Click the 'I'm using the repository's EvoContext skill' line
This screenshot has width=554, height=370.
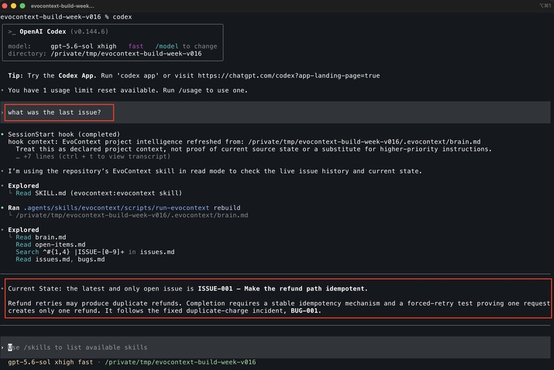215,171
